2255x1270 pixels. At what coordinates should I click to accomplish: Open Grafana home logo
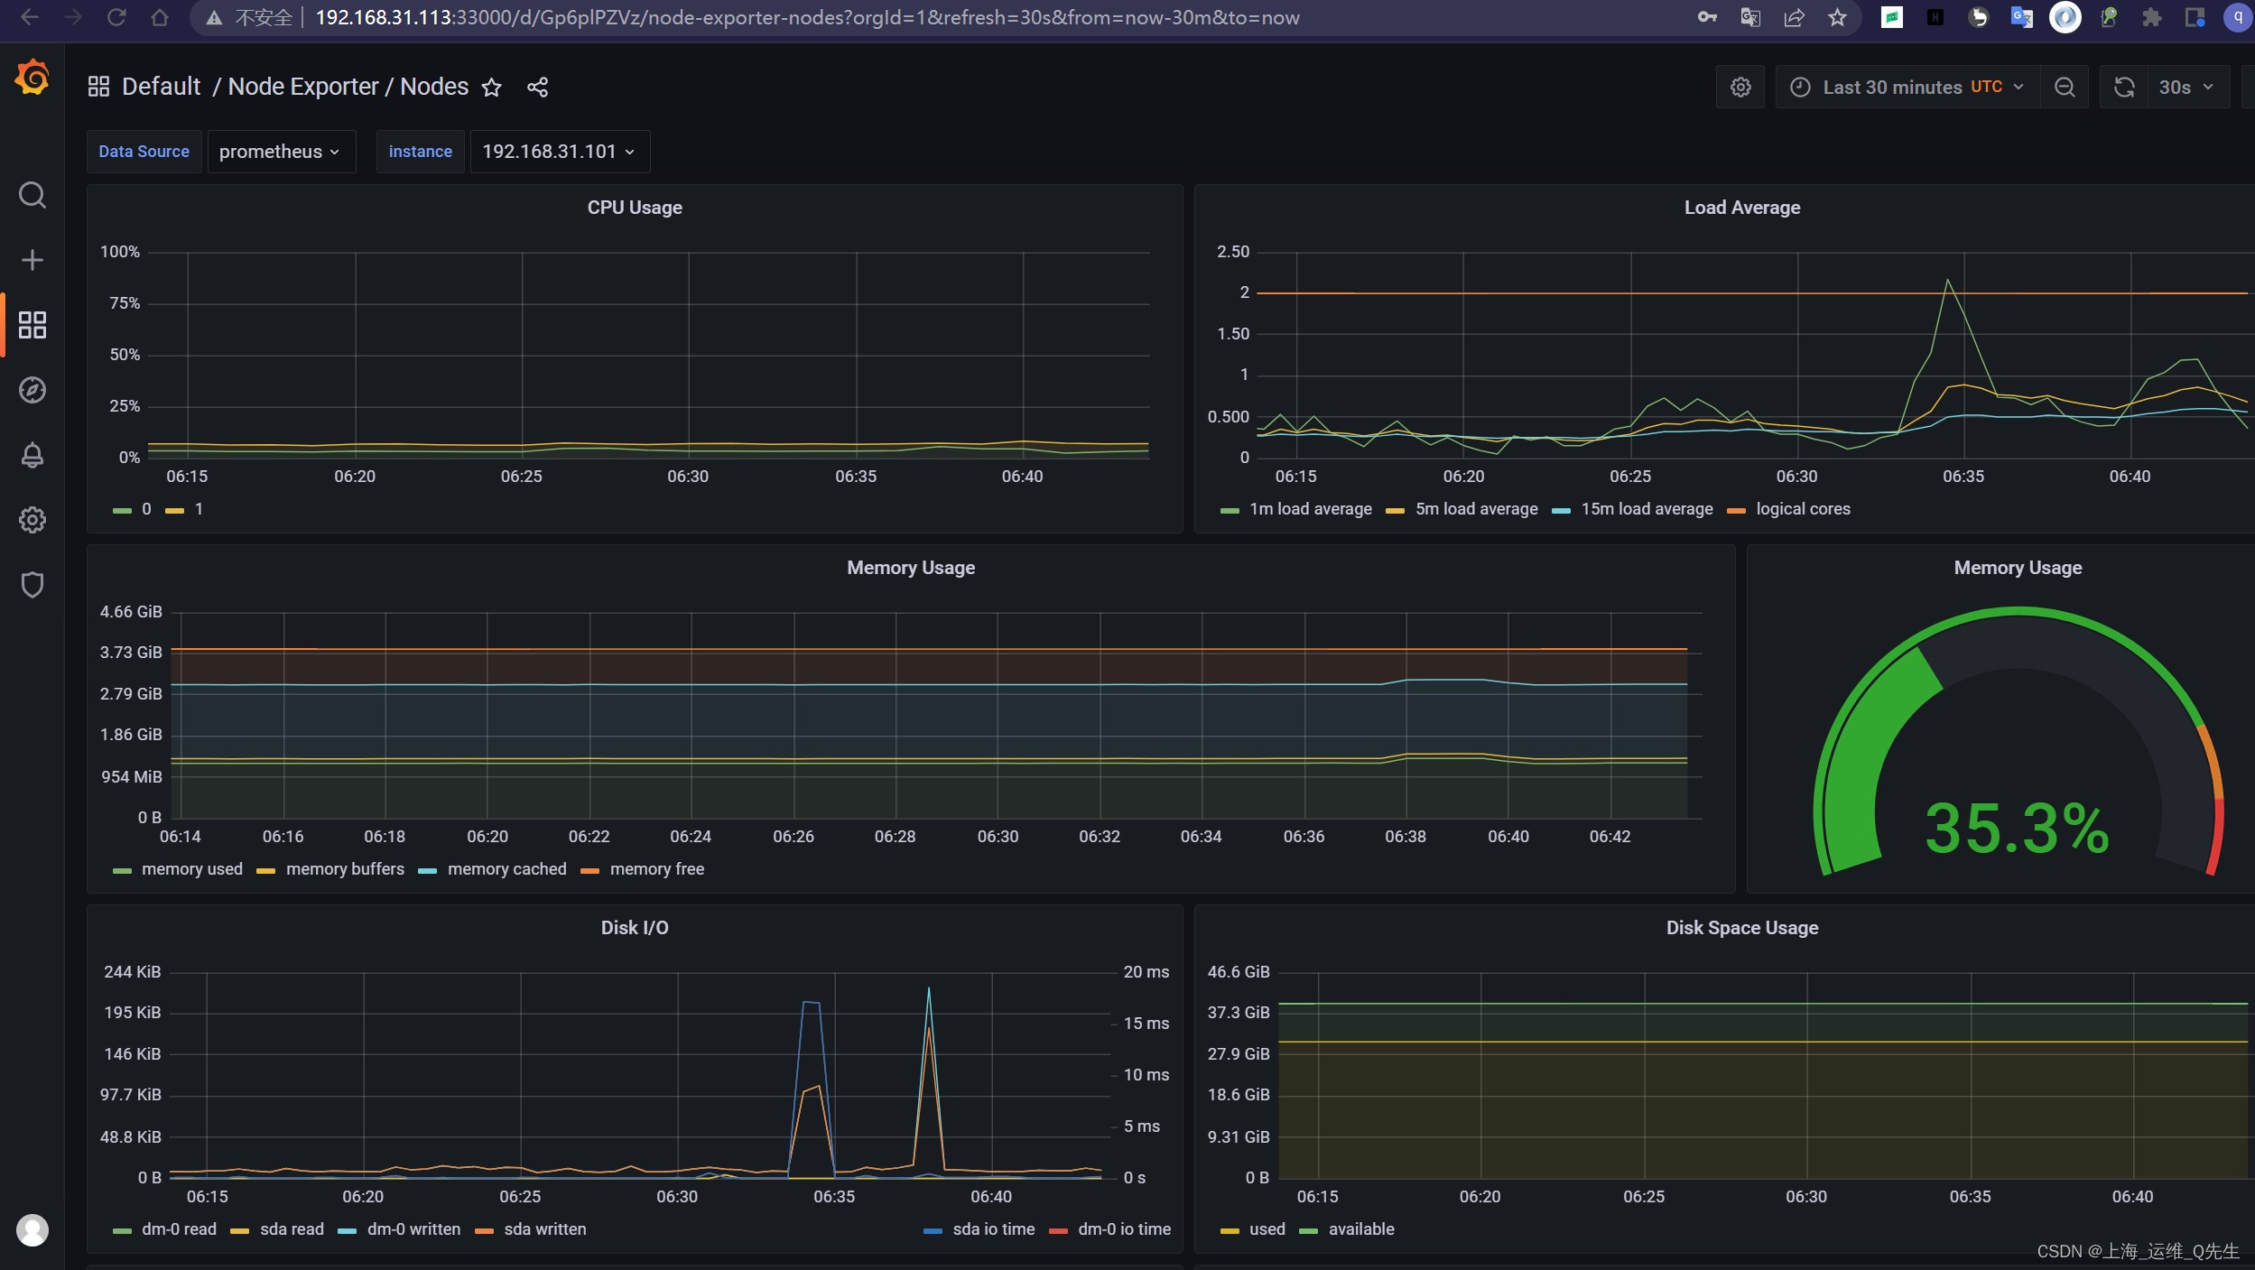click(x=32, y=78)
